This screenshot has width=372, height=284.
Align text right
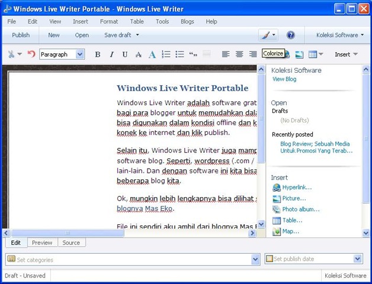(253, 54)
